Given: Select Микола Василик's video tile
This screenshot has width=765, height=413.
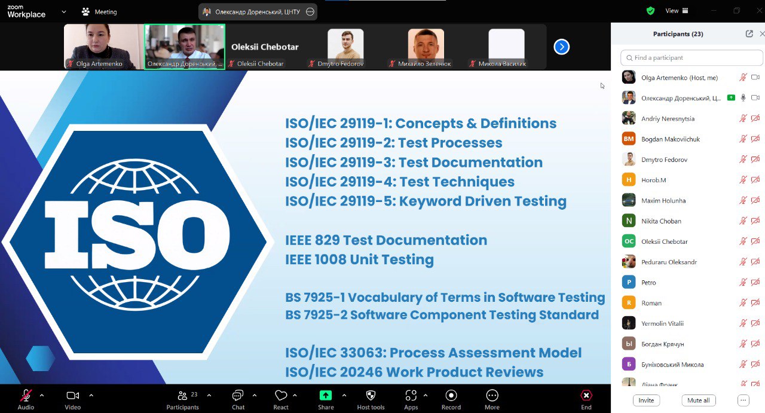Looking at the screenshot, I should pos(506,47).
